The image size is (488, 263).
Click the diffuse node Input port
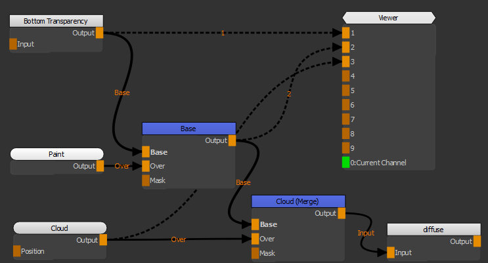[x=391, y=253]
